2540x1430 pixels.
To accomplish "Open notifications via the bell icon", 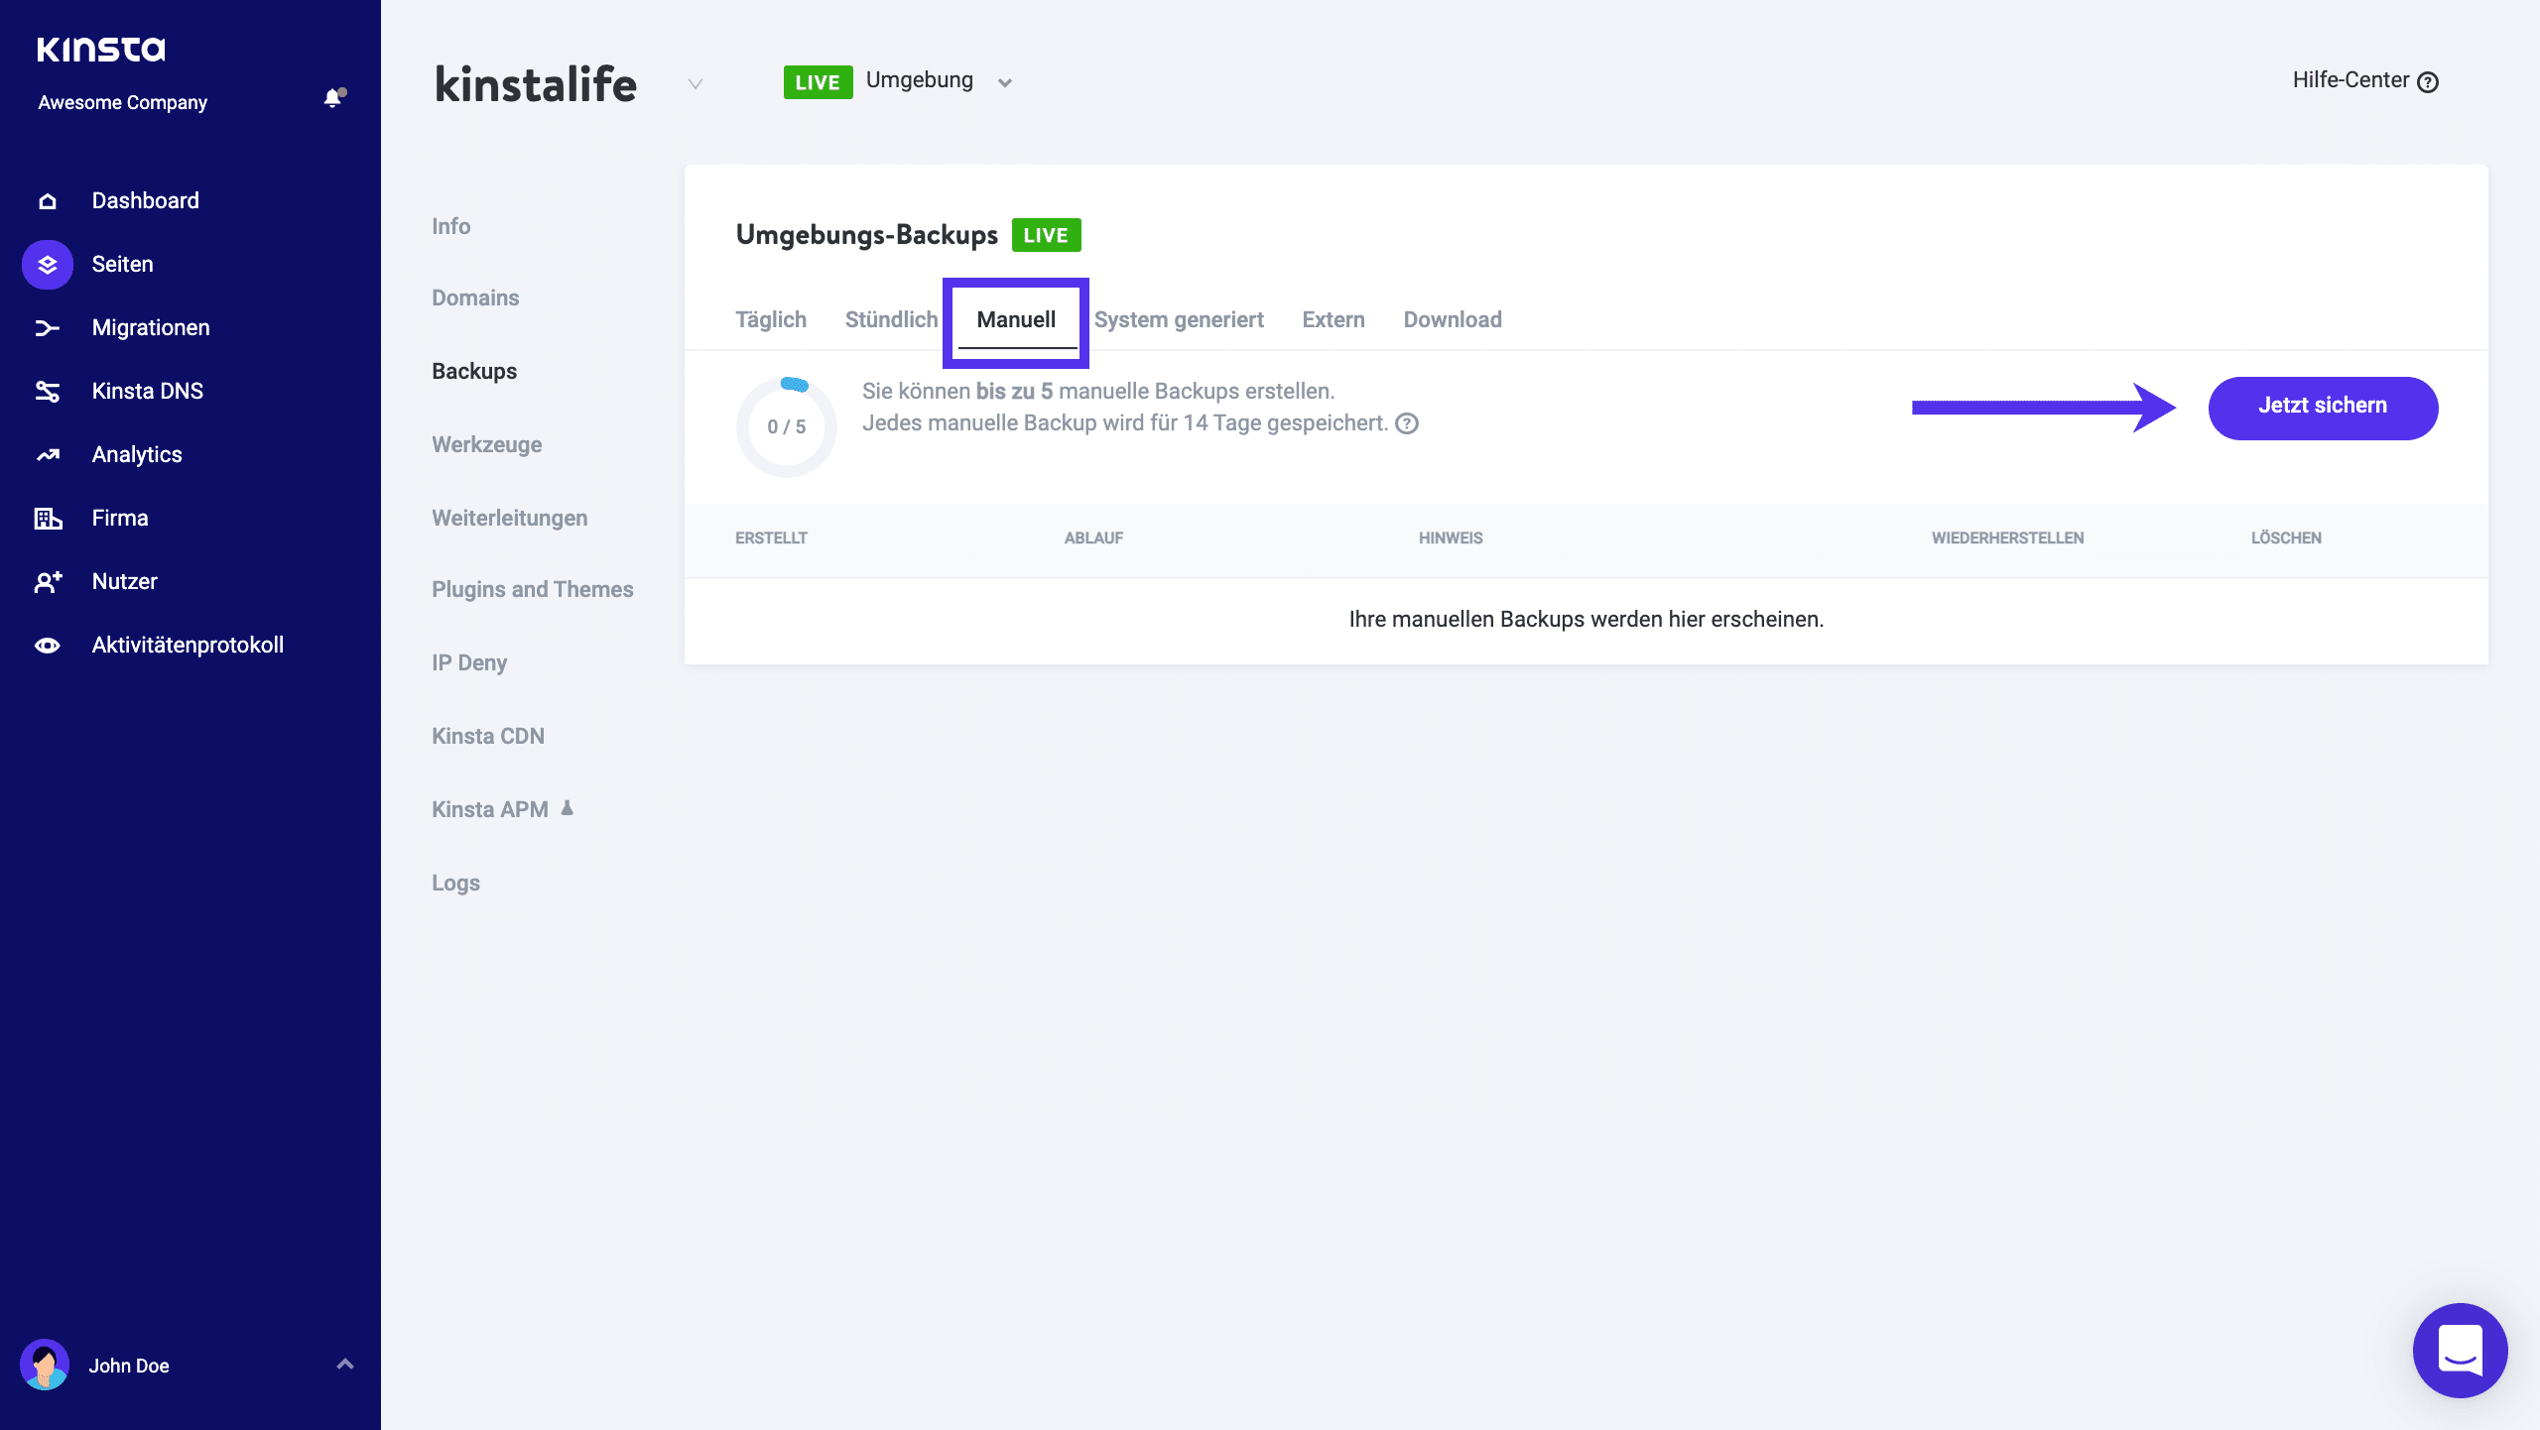I will point(330,99).
